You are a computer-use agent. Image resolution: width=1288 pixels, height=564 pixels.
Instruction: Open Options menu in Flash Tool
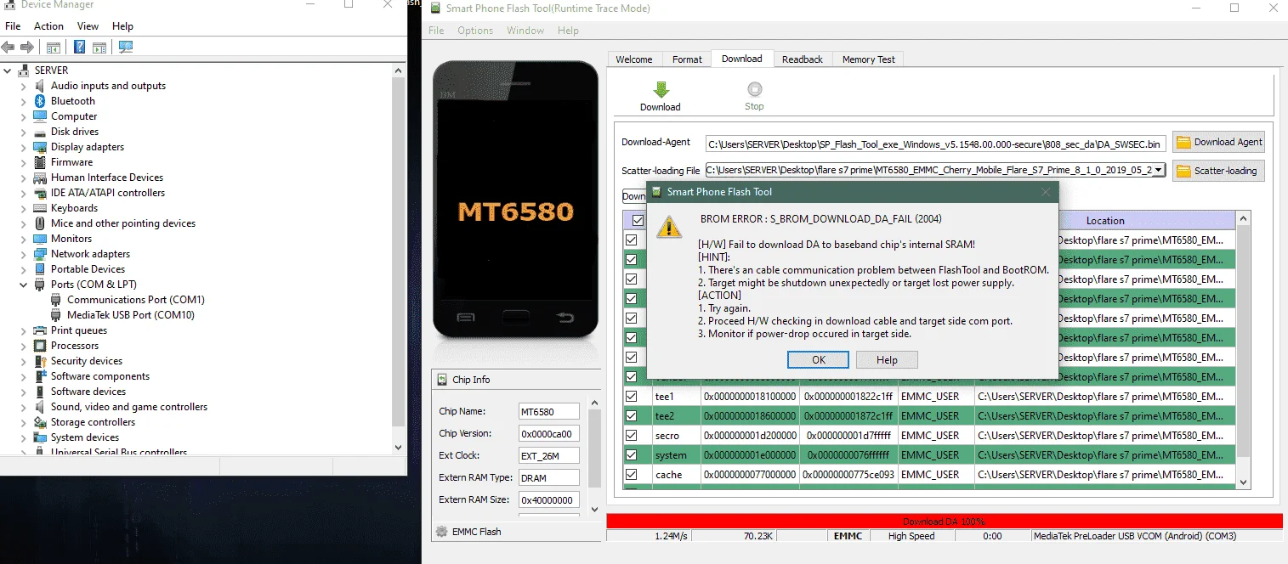click(475, 31)
